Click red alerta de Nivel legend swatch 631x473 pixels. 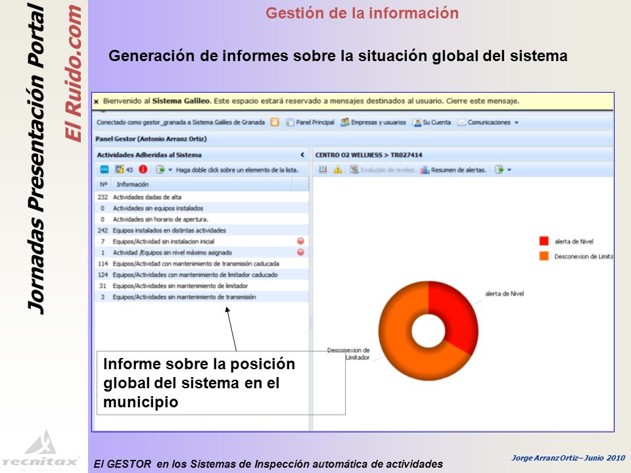tap(544, 241)
